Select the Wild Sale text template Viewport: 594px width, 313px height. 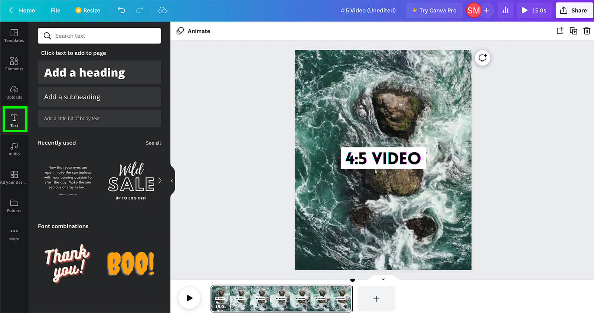[131, 181]
